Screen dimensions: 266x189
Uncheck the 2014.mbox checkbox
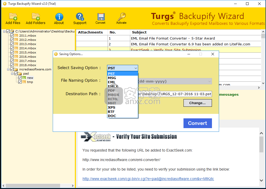pyautogui.click(x=12, y=48)
